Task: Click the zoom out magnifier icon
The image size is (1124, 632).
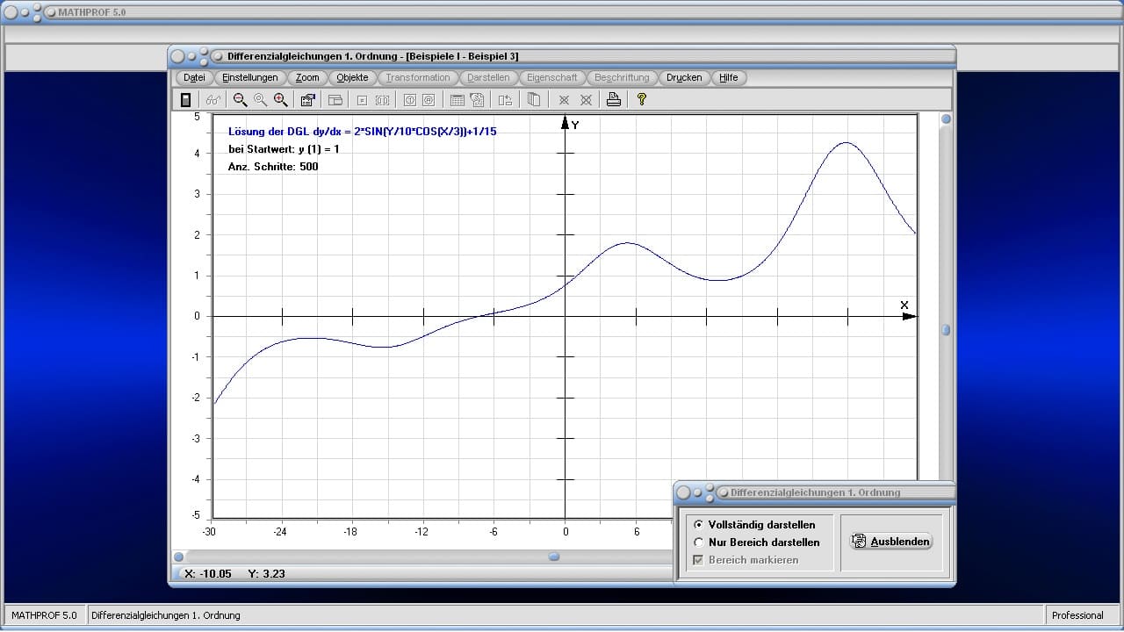Action: coord(240,100)
